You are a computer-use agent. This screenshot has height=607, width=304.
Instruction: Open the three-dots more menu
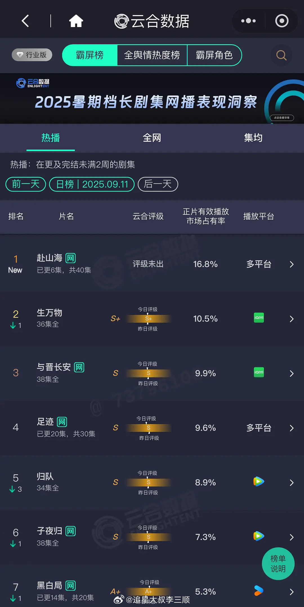[x=249, y=21]
